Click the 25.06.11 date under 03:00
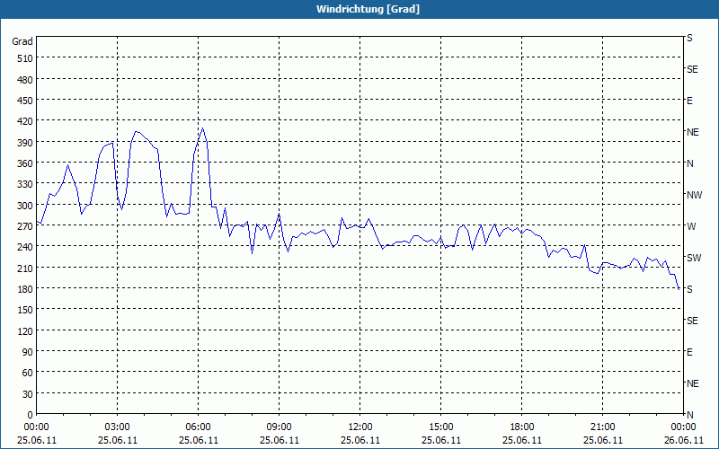 [x=118, y=440]
